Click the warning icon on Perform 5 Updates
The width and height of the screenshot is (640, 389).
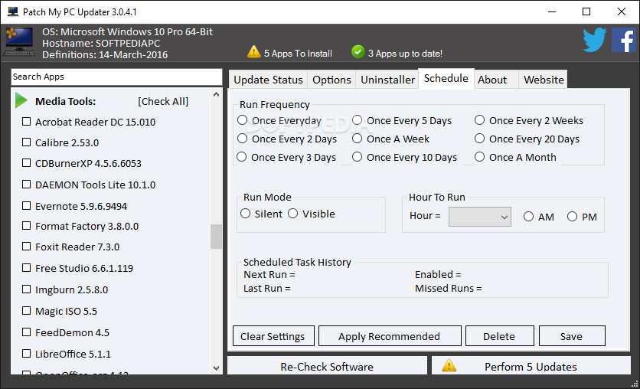[449, 365]
